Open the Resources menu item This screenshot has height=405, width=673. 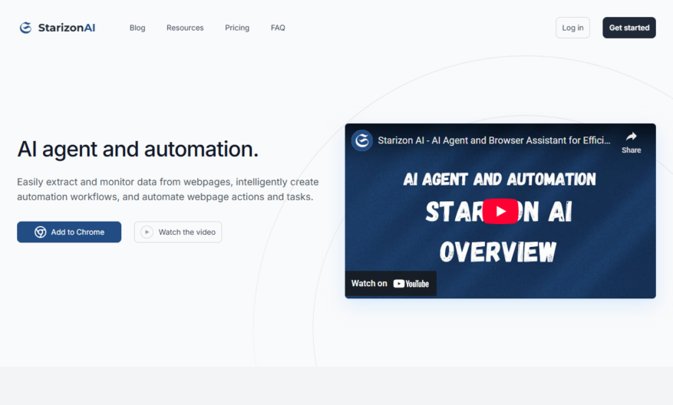185,28
